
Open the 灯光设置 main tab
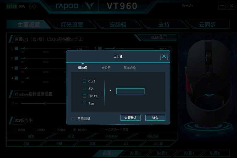pyautogui.click(x=72, y=25)
